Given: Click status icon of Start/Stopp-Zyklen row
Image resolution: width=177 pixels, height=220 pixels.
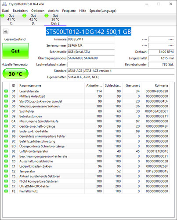Looking at the screenshot, I should 6,101.
